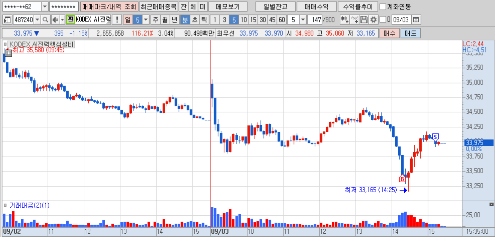
Task: Open the account number dropdown
Action: [45, 7]
